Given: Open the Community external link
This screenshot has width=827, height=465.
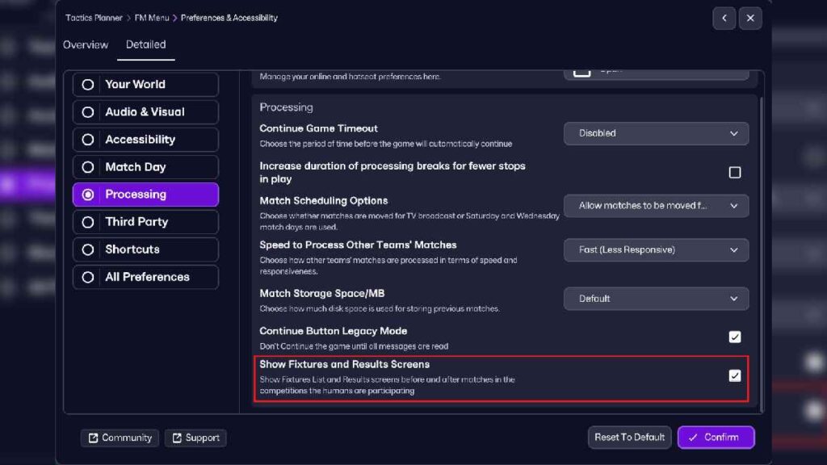Looking at the screenshot, I should click(x=119, y=438).
